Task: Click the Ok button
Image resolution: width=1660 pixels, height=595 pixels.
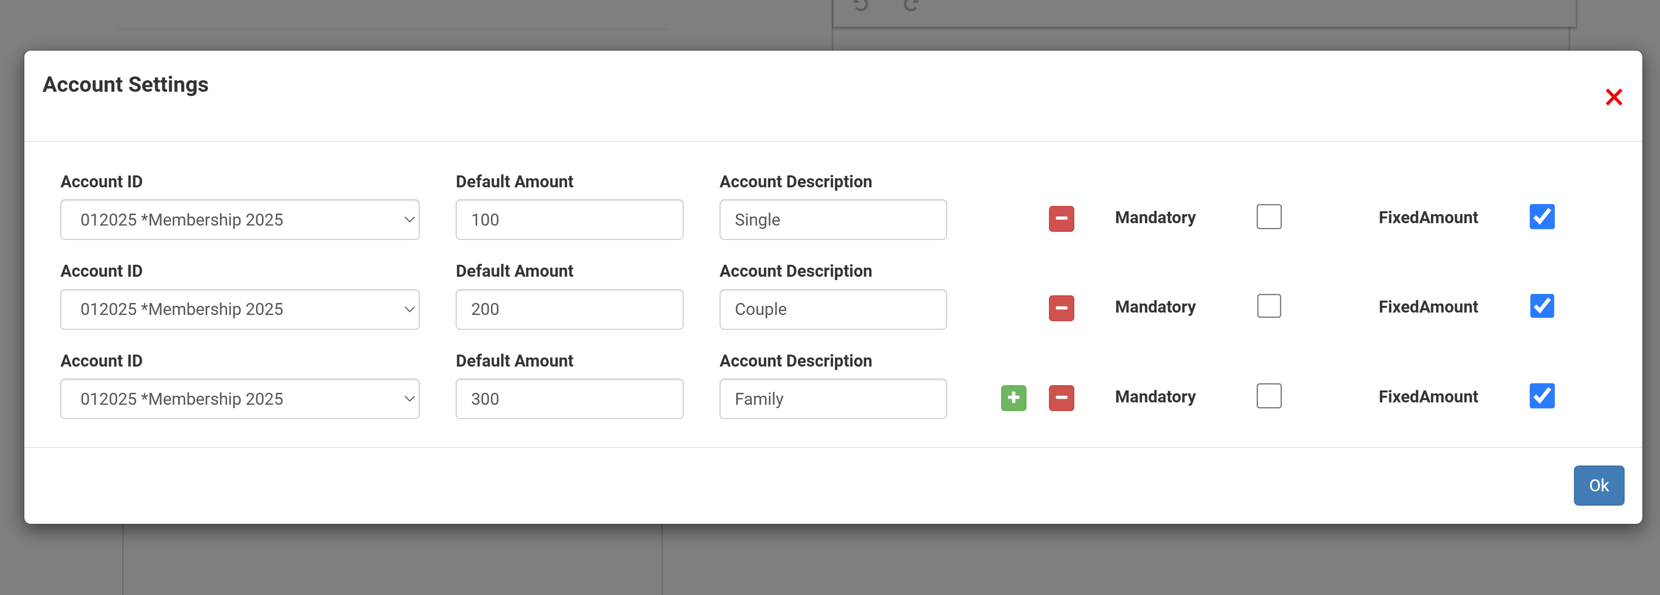Action: coord(1598,486)
